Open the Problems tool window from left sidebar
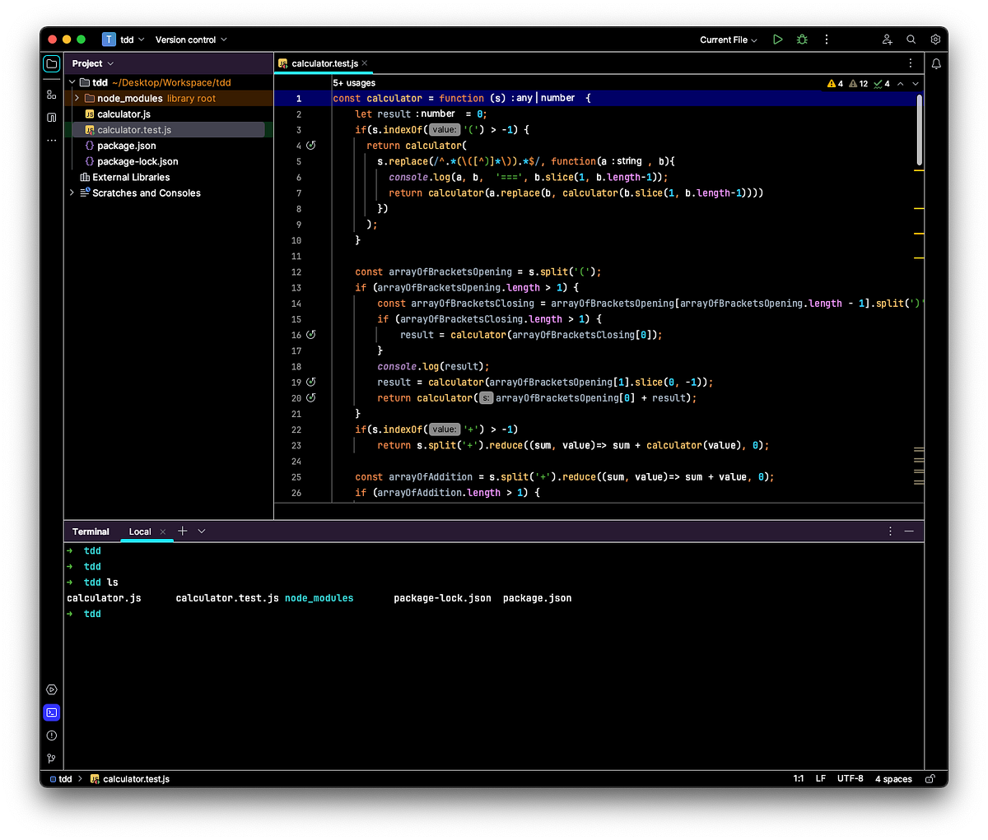The height and width of the screenshot is (840, 988). (51, 736)
